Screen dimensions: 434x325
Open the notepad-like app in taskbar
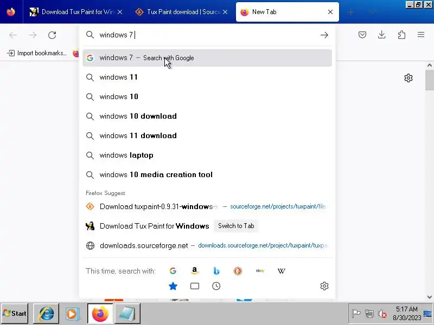click(127, 314)
